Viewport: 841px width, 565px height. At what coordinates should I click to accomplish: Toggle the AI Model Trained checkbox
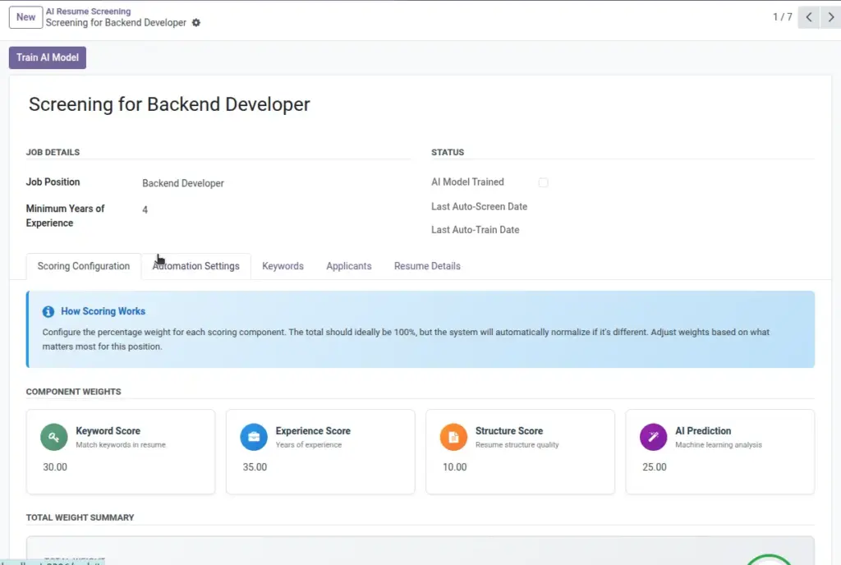[x=544, y=182]
